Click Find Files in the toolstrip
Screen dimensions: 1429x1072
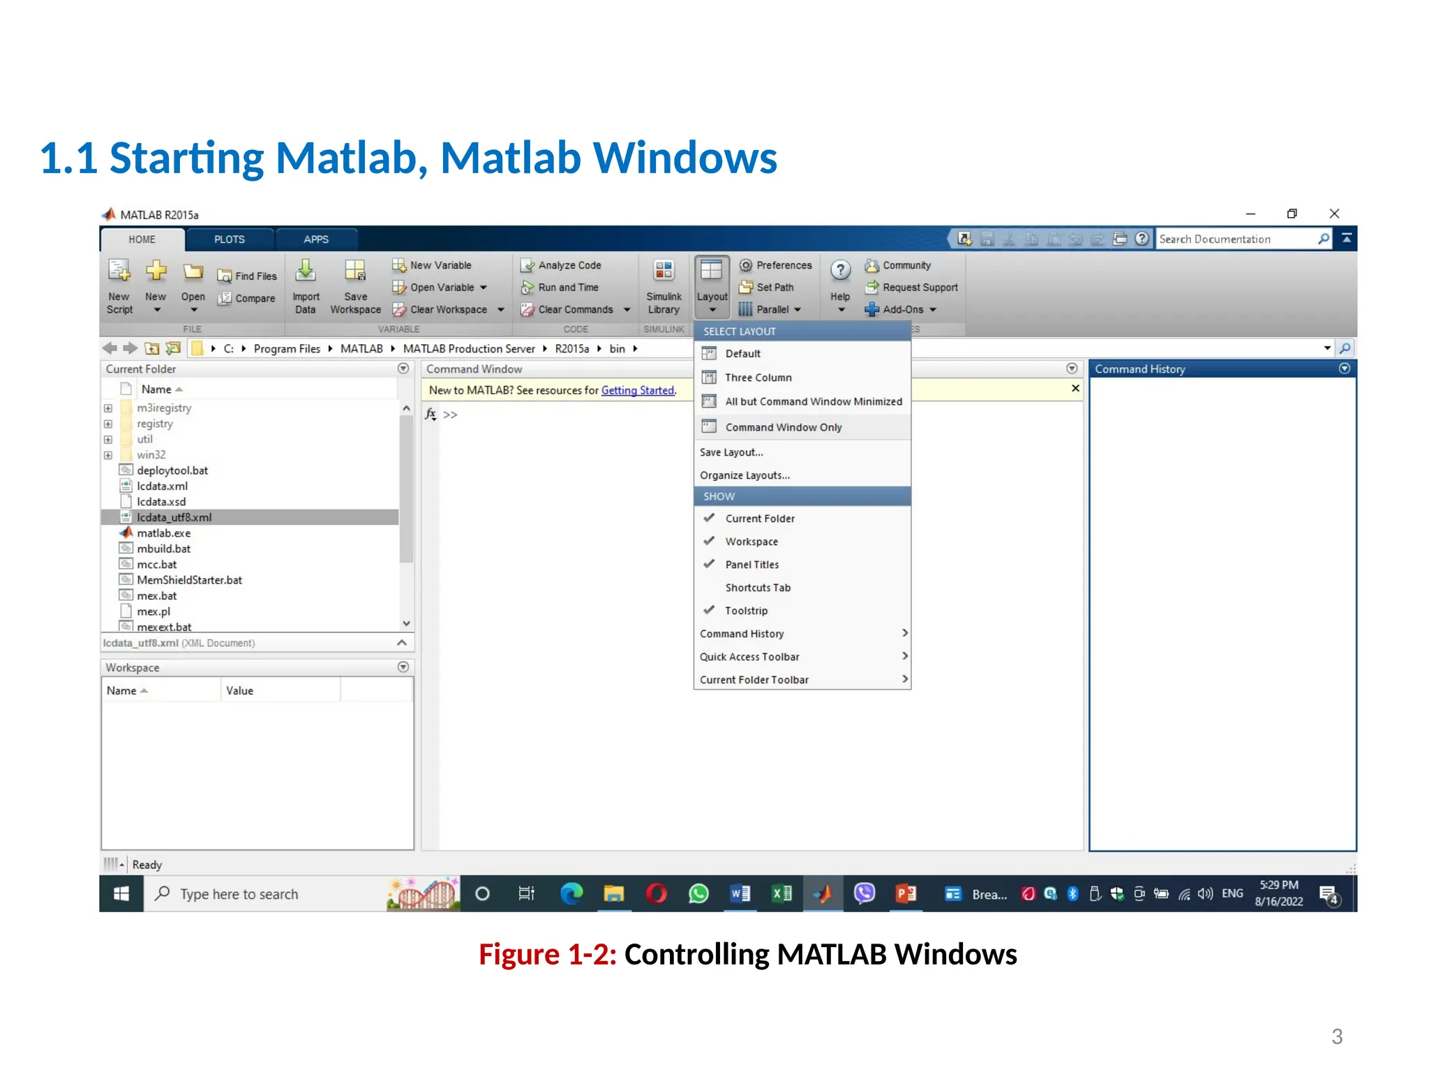247,276
